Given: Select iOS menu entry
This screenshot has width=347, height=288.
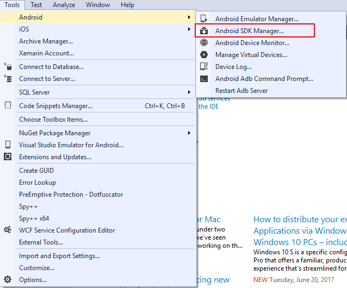Looking at the screenshot, I should (98, 29).
